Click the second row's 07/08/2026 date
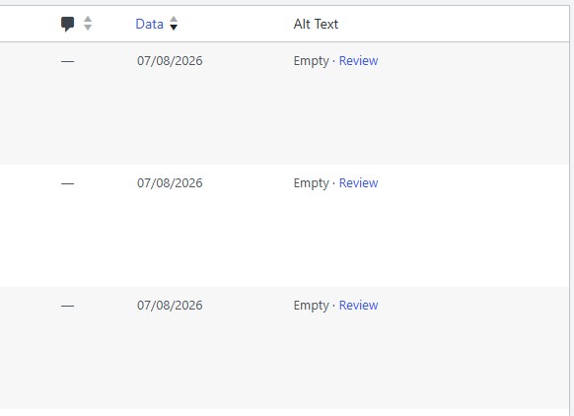The width and height of the screenshot is (574, 416). pyautogui.click(x=170, y=183)
